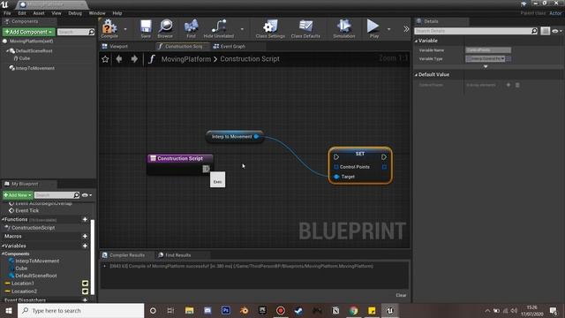Select InterpToMovement in Components tree
Image resolution: width=565 pixels, height=318 pixels.
coord(35,68)
